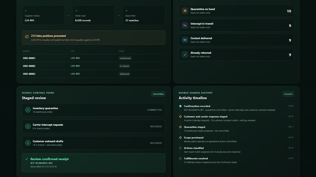Viewport: 316px width, 177px height.
Task: Click the Carrier intercept requests row title
Action: pyautogui.click(x=48, y=125)
